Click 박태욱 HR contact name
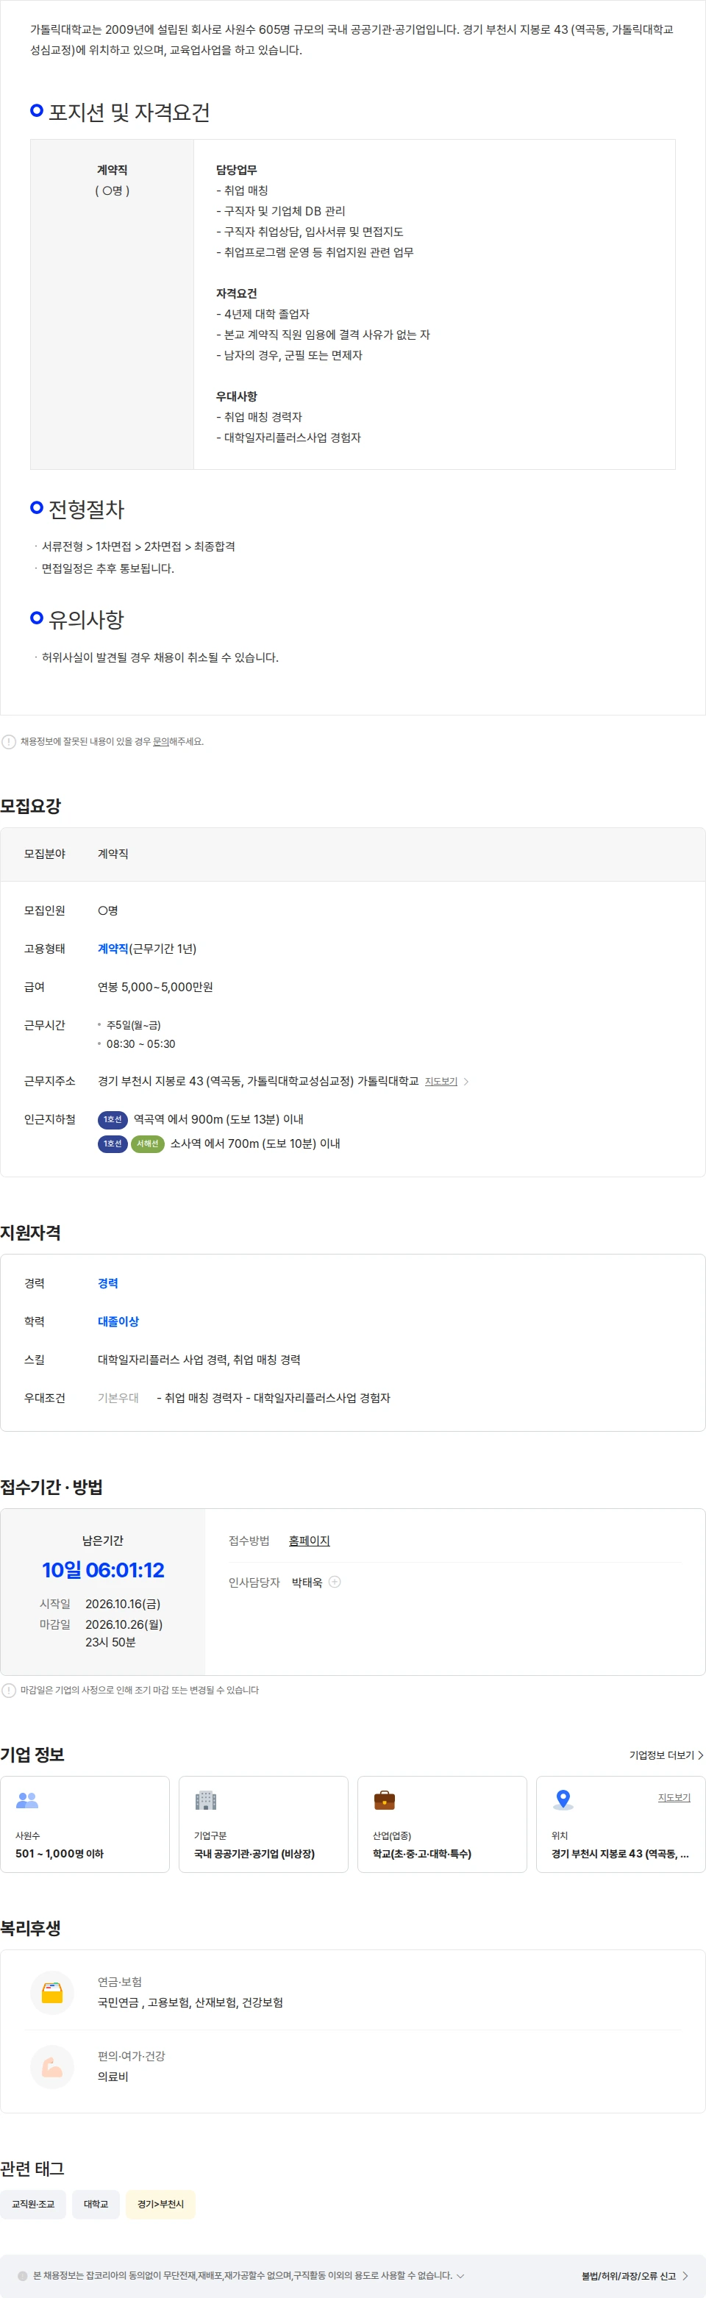 [x=307, y=1582]
